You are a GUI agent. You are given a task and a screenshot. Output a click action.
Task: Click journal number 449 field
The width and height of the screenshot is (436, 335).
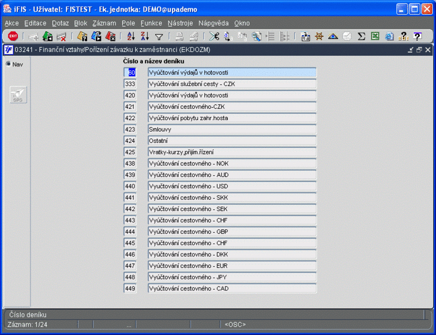[130, 289]
